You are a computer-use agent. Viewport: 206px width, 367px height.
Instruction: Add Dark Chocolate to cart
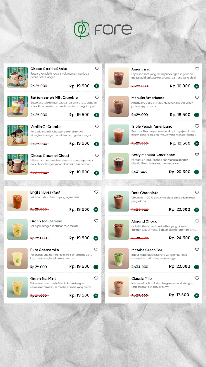tap(197, 210)
